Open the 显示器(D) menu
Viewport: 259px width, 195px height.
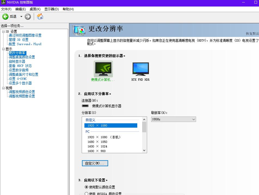[x=51, y=9]
